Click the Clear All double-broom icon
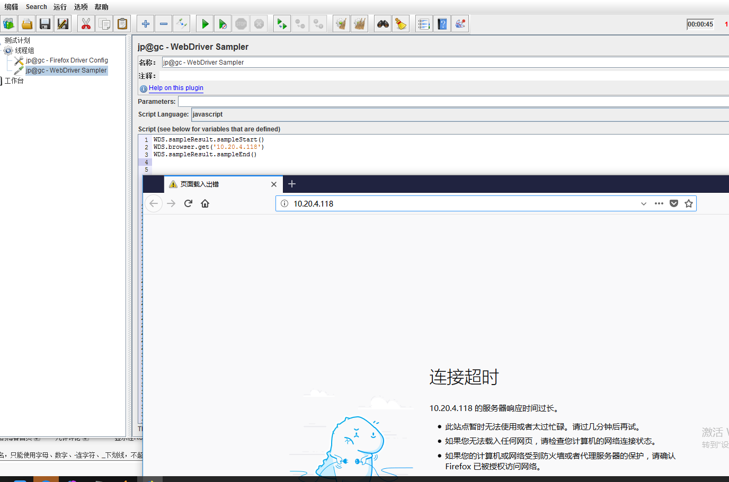Screen dimensions: 729x482 (x=360, y=24)
